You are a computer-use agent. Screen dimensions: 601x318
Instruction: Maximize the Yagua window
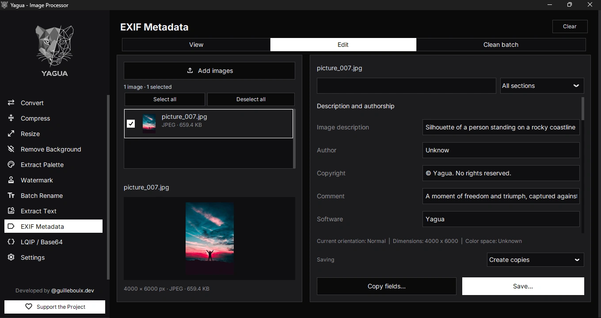click(x=570, y=5)
